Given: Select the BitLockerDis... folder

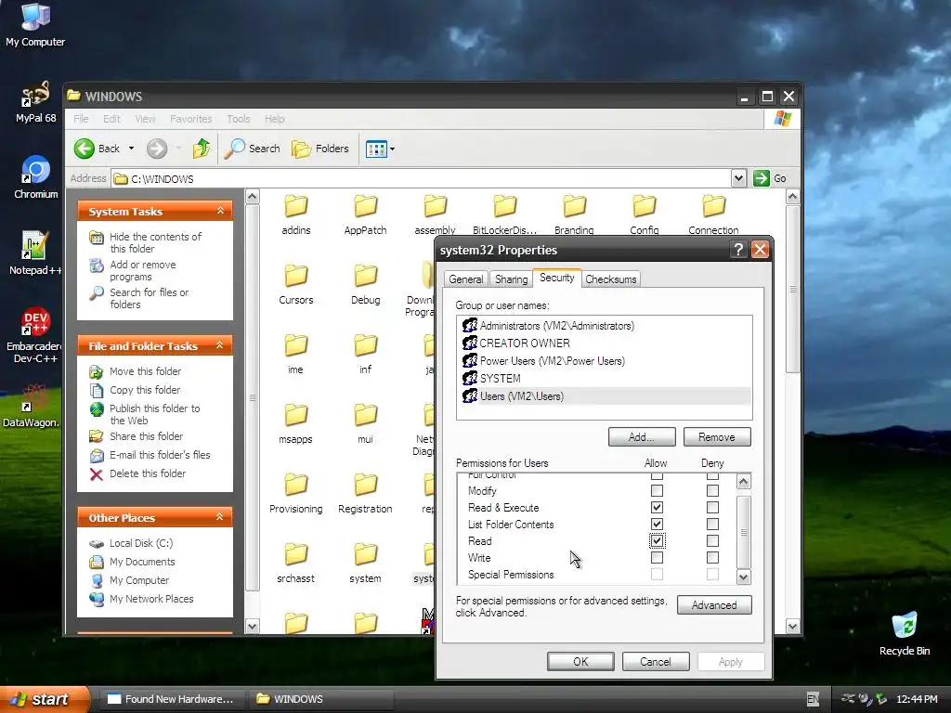Looking at the screenshot, I should pos(504,215).
